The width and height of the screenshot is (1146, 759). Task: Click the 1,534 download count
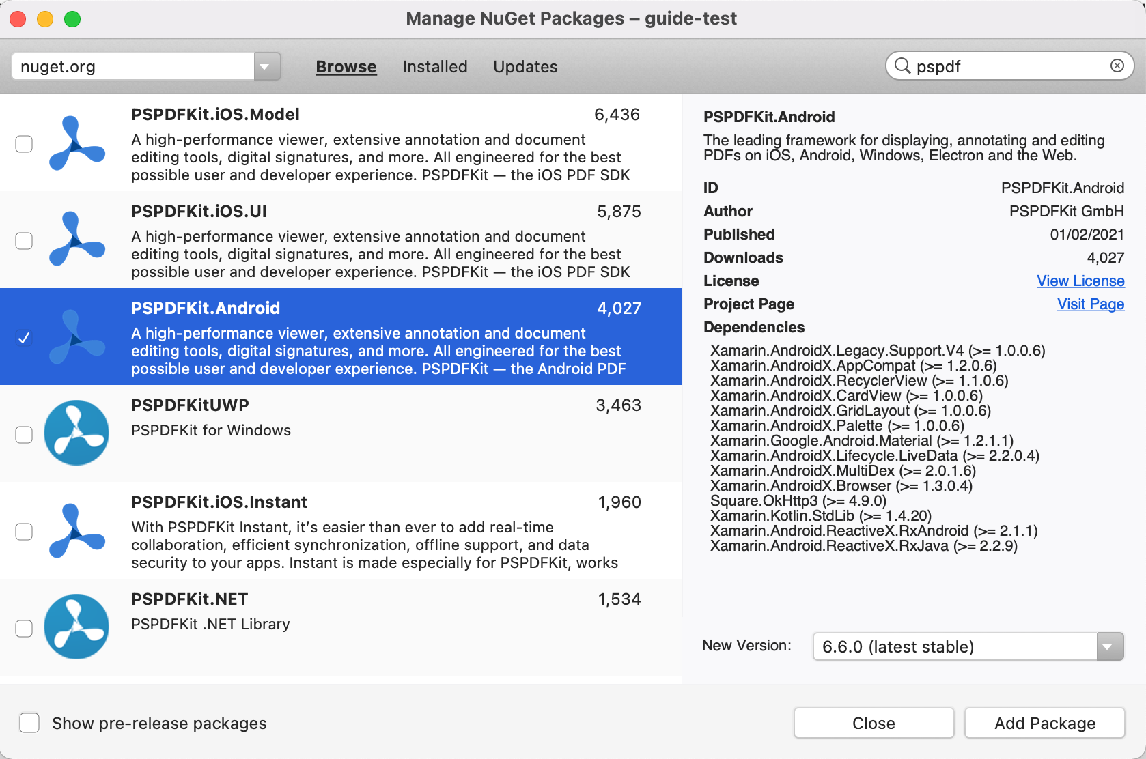point(619,599)
